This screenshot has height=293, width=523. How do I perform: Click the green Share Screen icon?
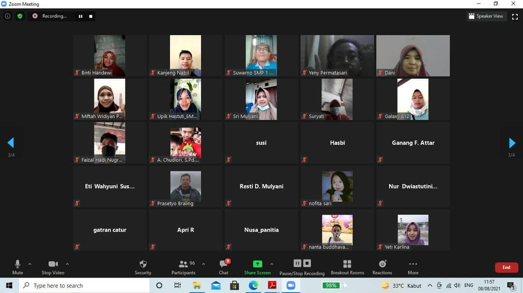pyautogui.click(x=257, y=264)
